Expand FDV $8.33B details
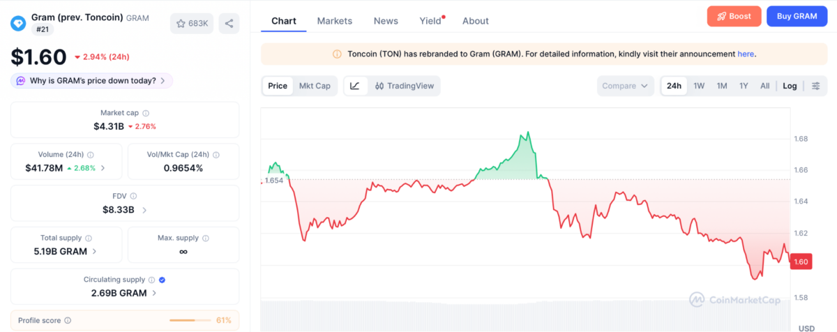Image resolution: width=837 pixels, height=332 pixels. (144, 210)
